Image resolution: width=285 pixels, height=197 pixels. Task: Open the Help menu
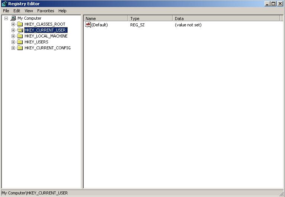(63, 11)
